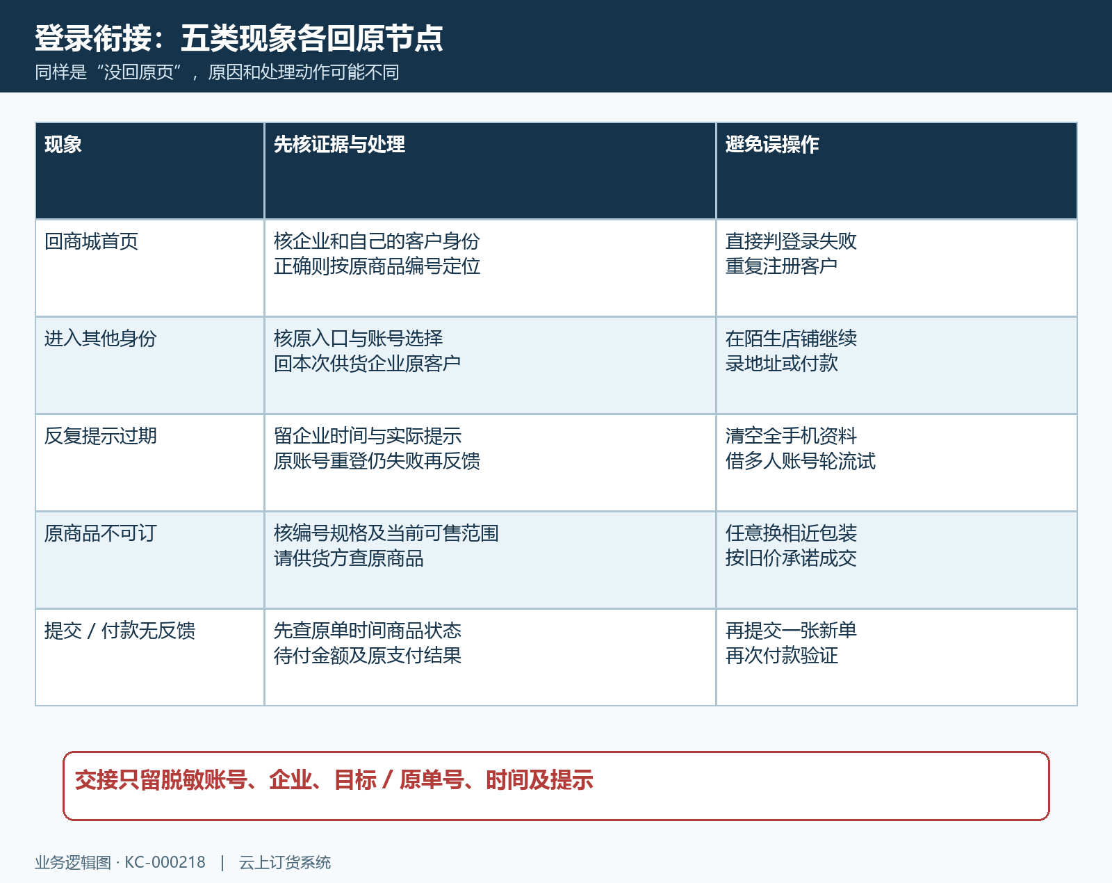This screenshot has height=883, width=1112.
Task: Select the line 核编号规格及当前可售范围
Action: (386, 533)
